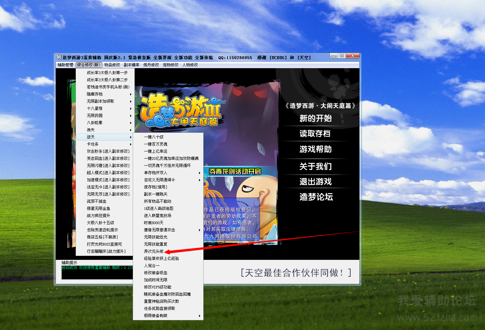Click 经验草收获上亿经验 in the submenu

(168, 259)
